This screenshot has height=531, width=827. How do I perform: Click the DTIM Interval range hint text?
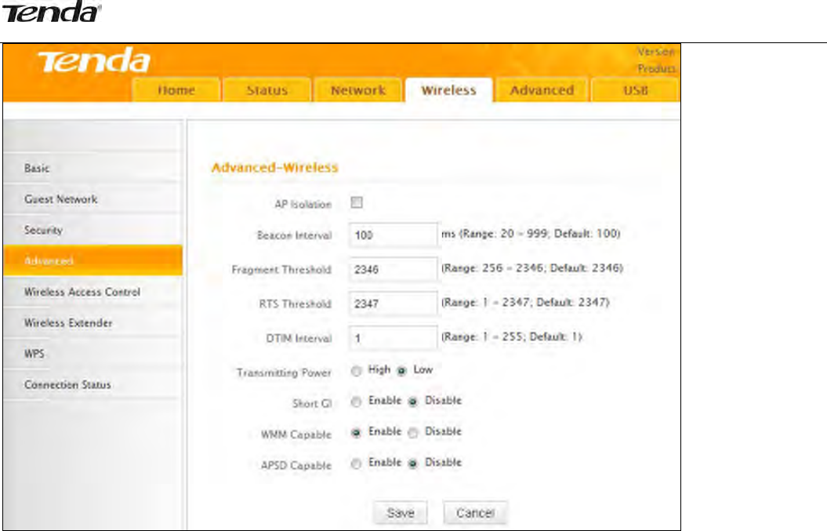point(512,336)
